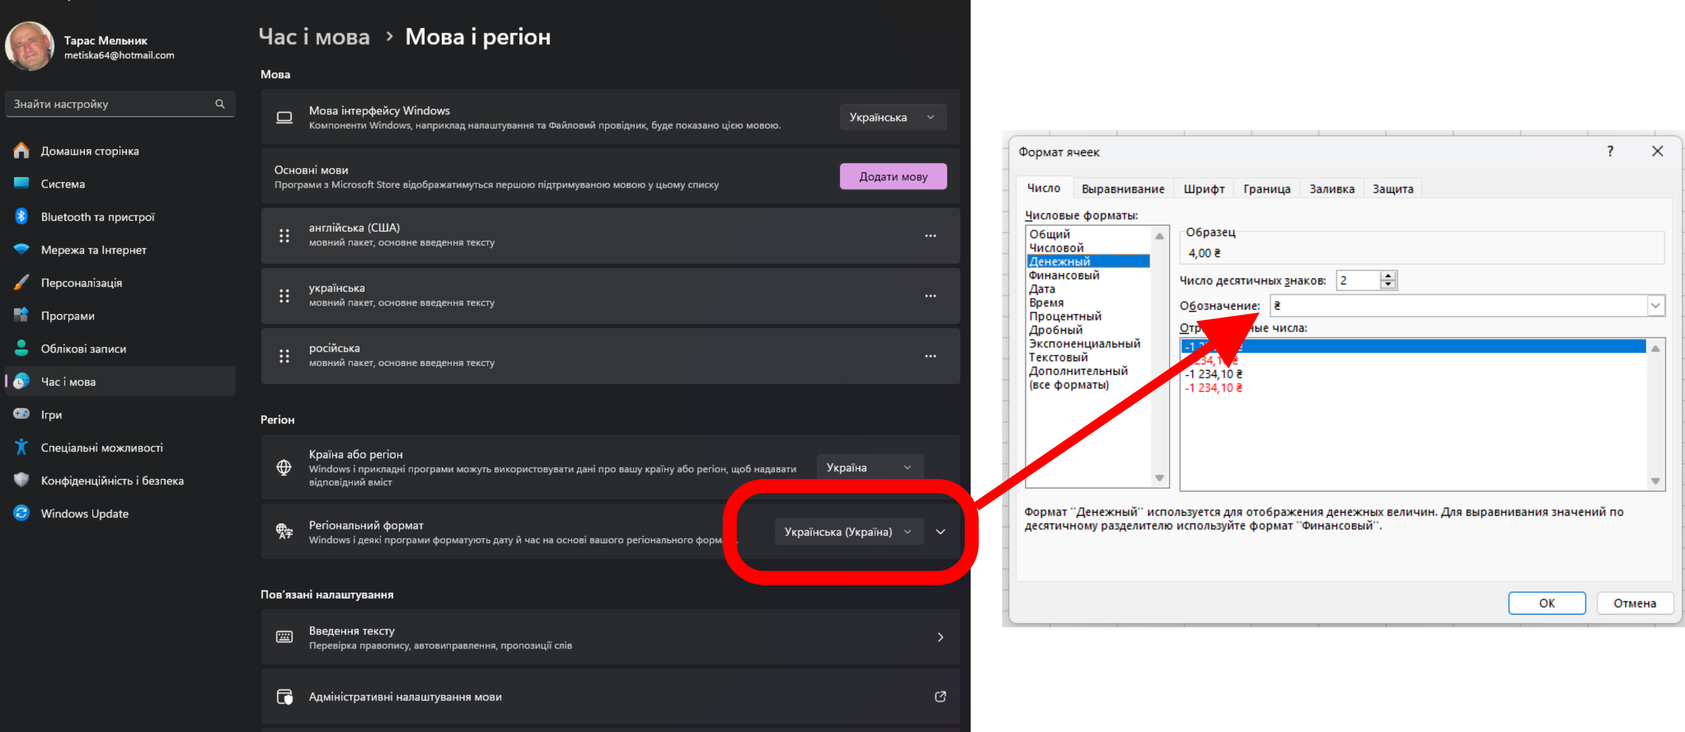Select Текстовый number format

point(1058,358)
